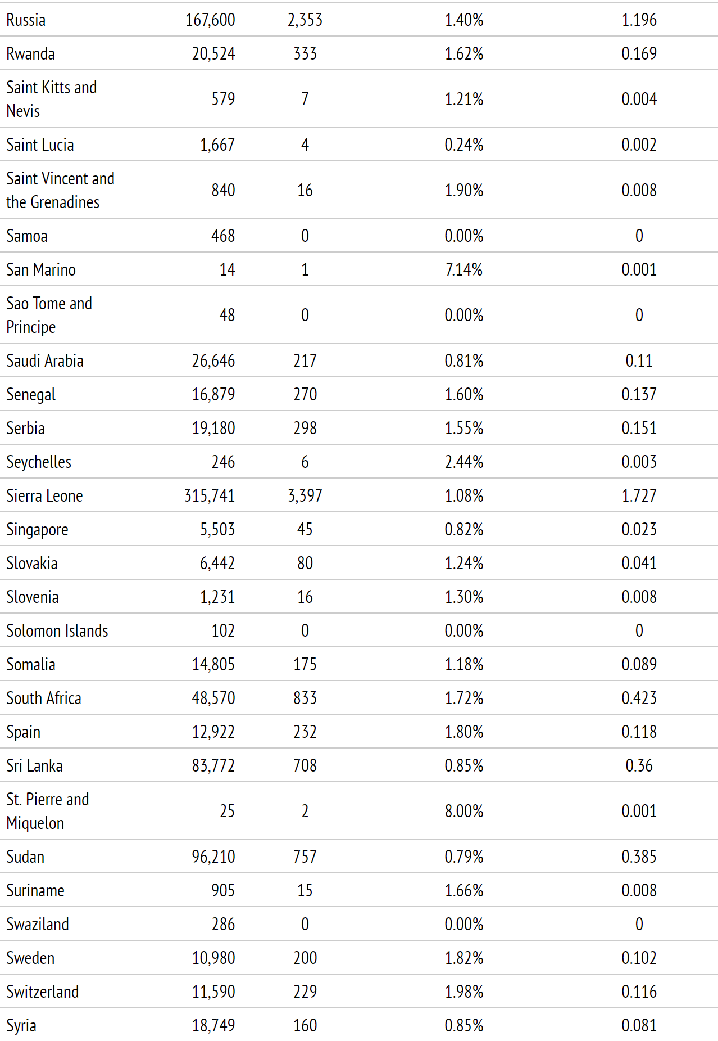Screen dimensions: 718x1041
Task: Select Saudi Arabia's 26,646 figure
Action: point(213,361)
